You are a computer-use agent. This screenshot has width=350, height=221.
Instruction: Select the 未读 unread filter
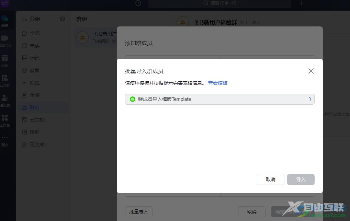click(44, 46)
